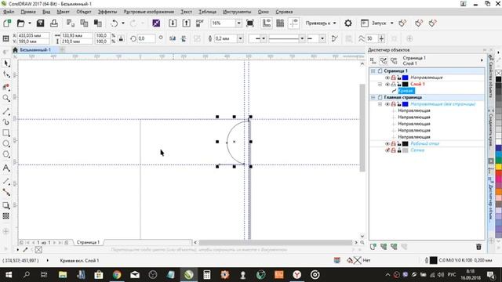Click the rotation angle field
The height and width of the screenshot is (282, 502).
(x=147, y=38)
